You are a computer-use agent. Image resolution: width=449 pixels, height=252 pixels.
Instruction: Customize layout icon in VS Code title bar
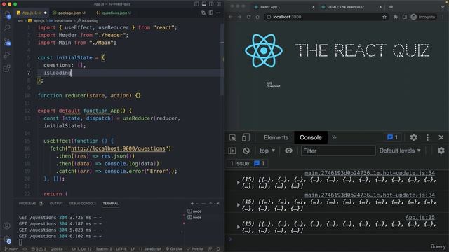click(219, 4)
